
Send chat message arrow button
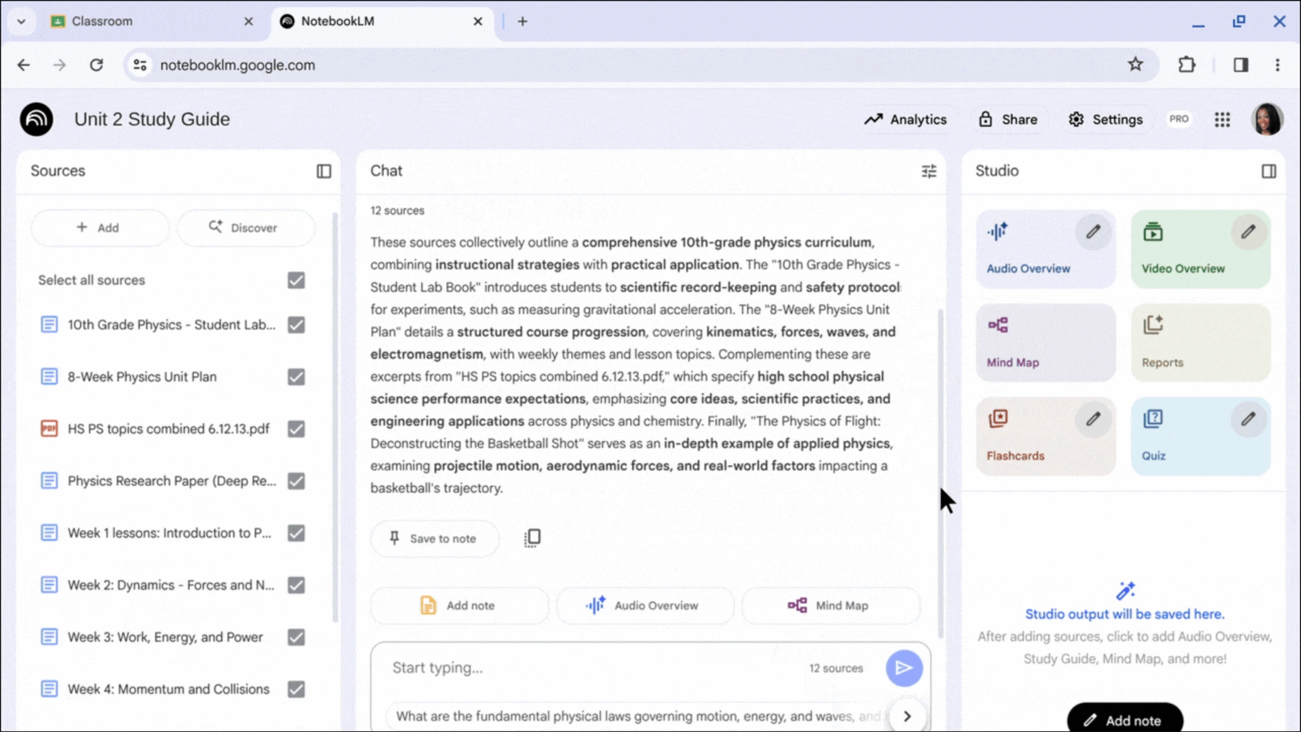click(x=903, y=668)
